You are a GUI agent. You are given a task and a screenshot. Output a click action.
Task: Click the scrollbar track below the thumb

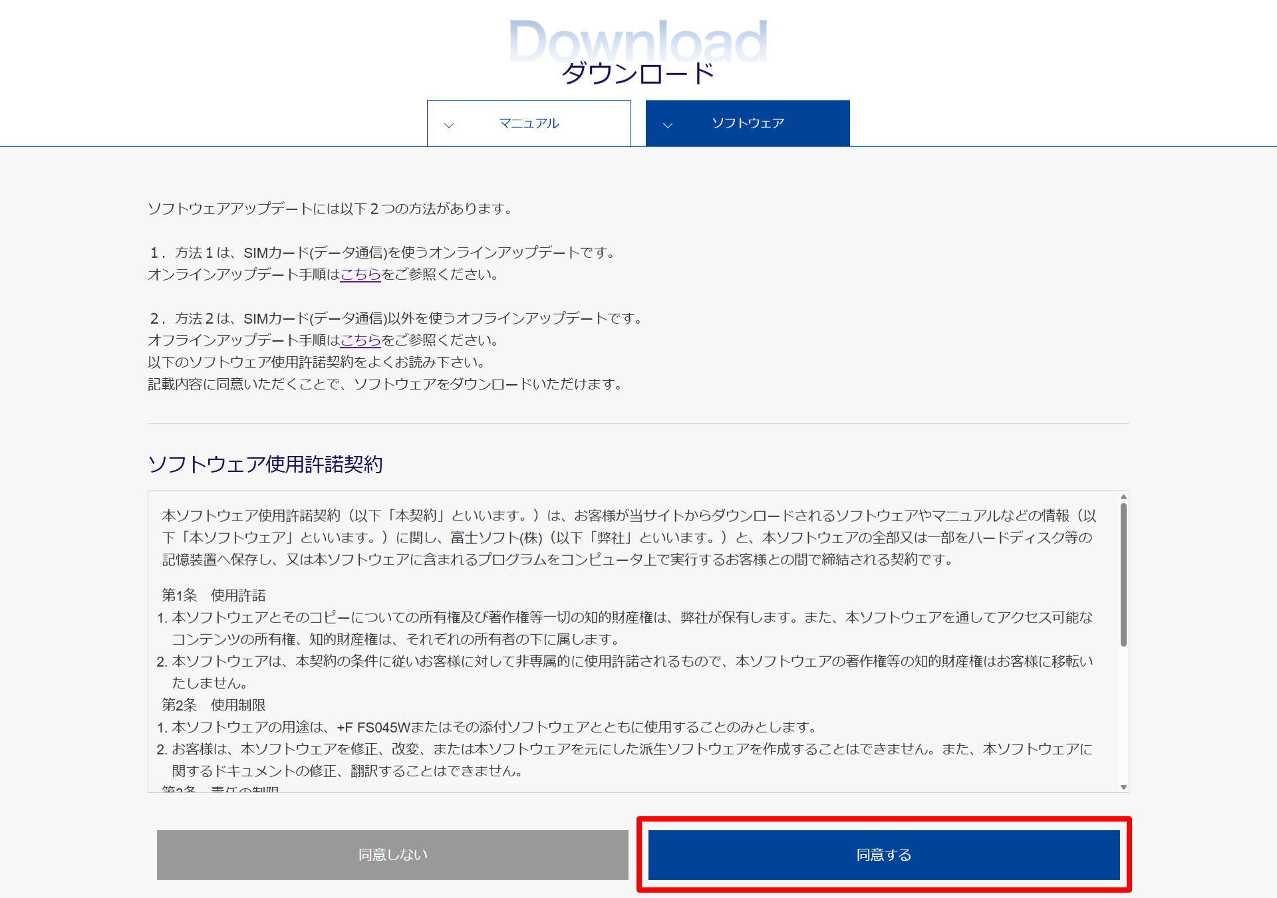point(1123,718)
